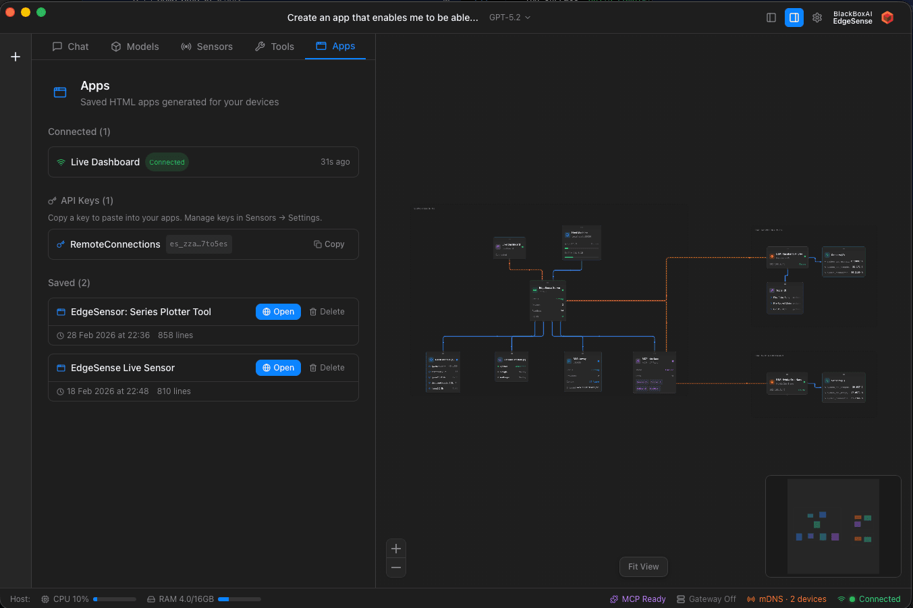This screenshot has width=913, height=608.
Task: Click the BlackBoxAI EdgeSense logo icon
Action: coord(887,18)
